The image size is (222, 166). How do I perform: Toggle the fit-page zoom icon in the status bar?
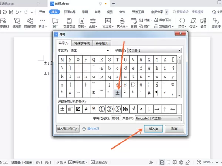[199, 162]
